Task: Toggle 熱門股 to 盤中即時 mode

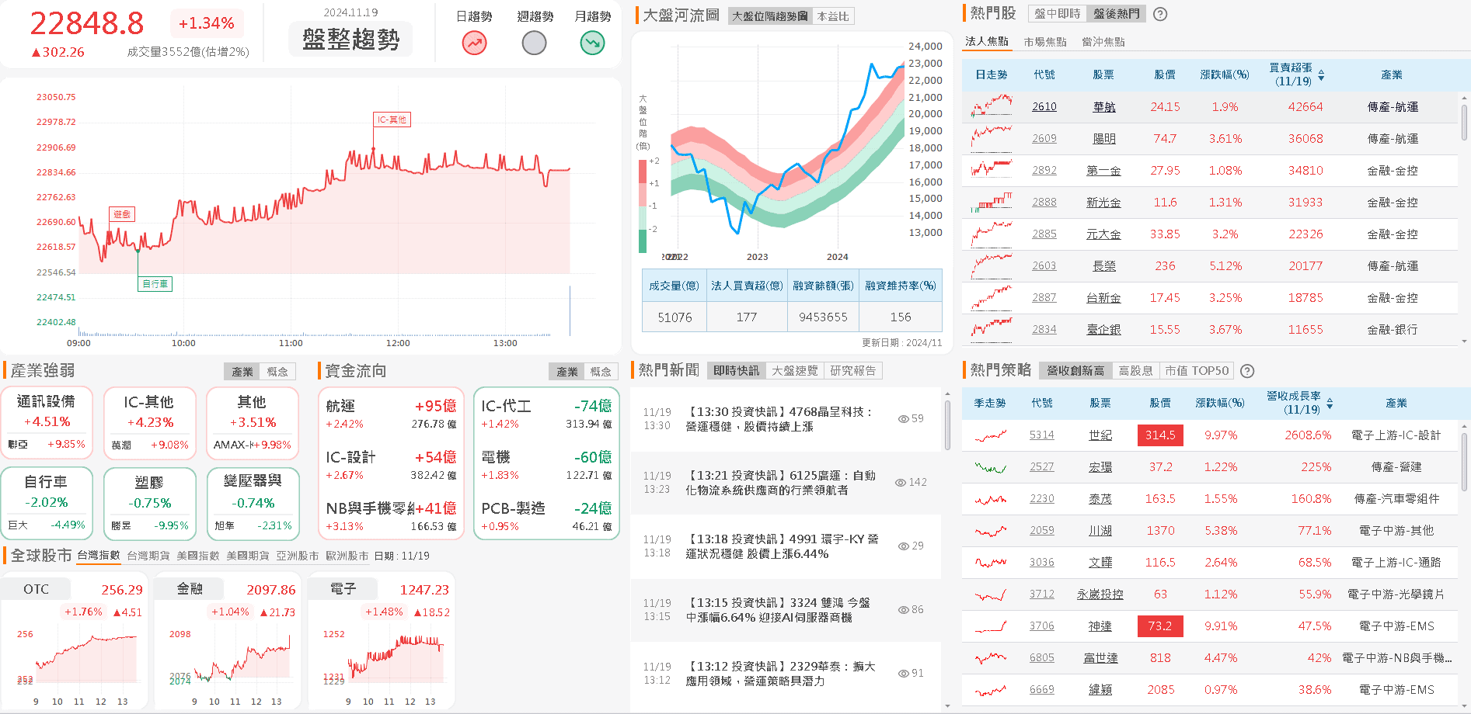Action: pos(1057,14)
